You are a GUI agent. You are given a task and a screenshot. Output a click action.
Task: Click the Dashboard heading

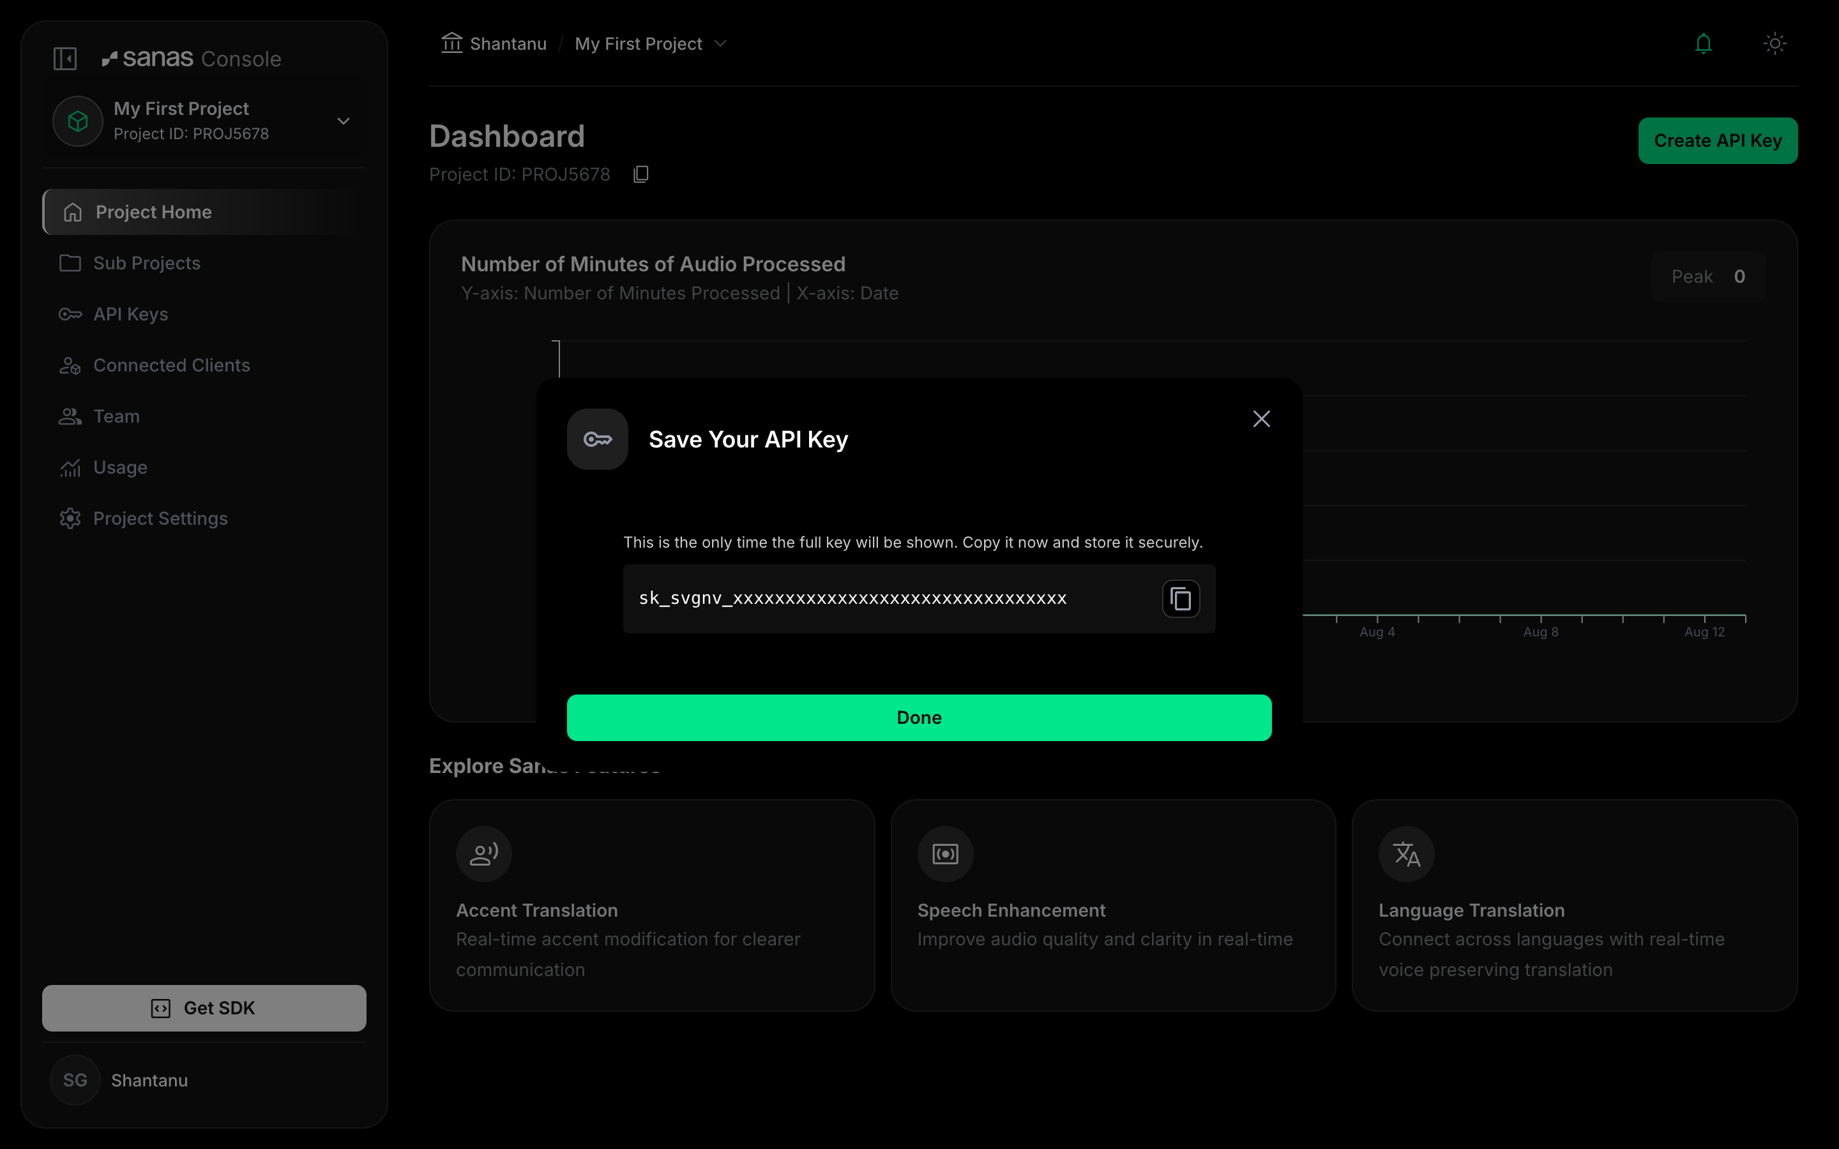tap(507, 137)
